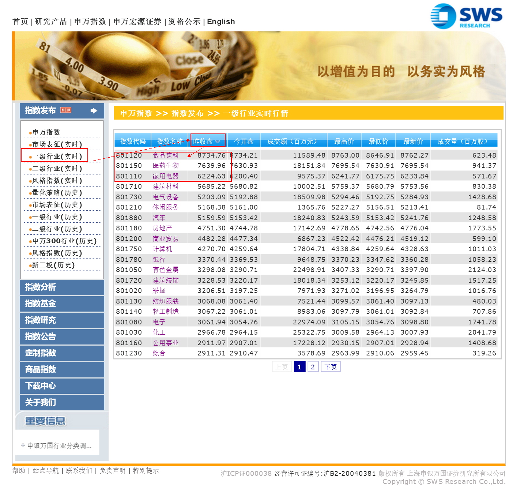This screenshot has width=524, height=497.
Task: Go to page 2 of results
Action: coord(313,367)
